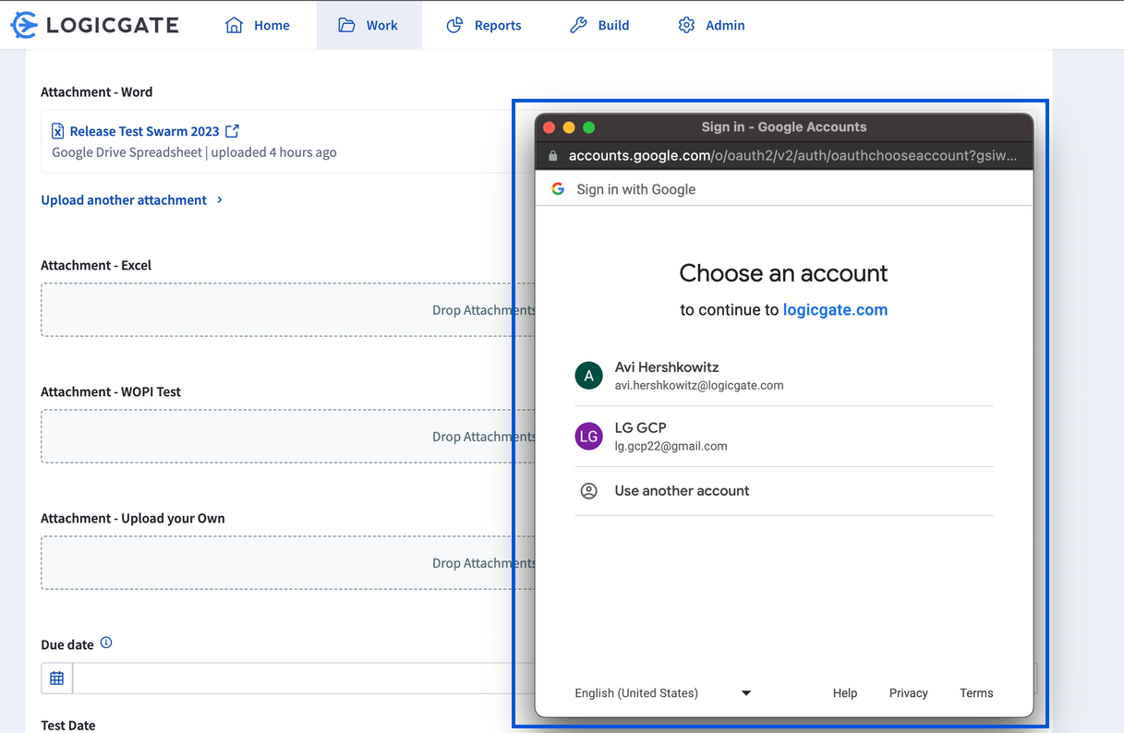The image size is (1124, 733).
Task: Click the Help link in sign-in window
Action: [845, 692]
